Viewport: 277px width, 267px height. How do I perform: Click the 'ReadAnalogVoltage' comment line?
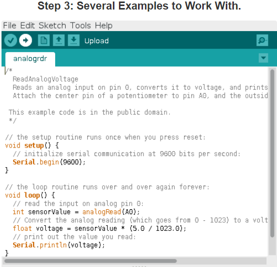pos(45,79)
